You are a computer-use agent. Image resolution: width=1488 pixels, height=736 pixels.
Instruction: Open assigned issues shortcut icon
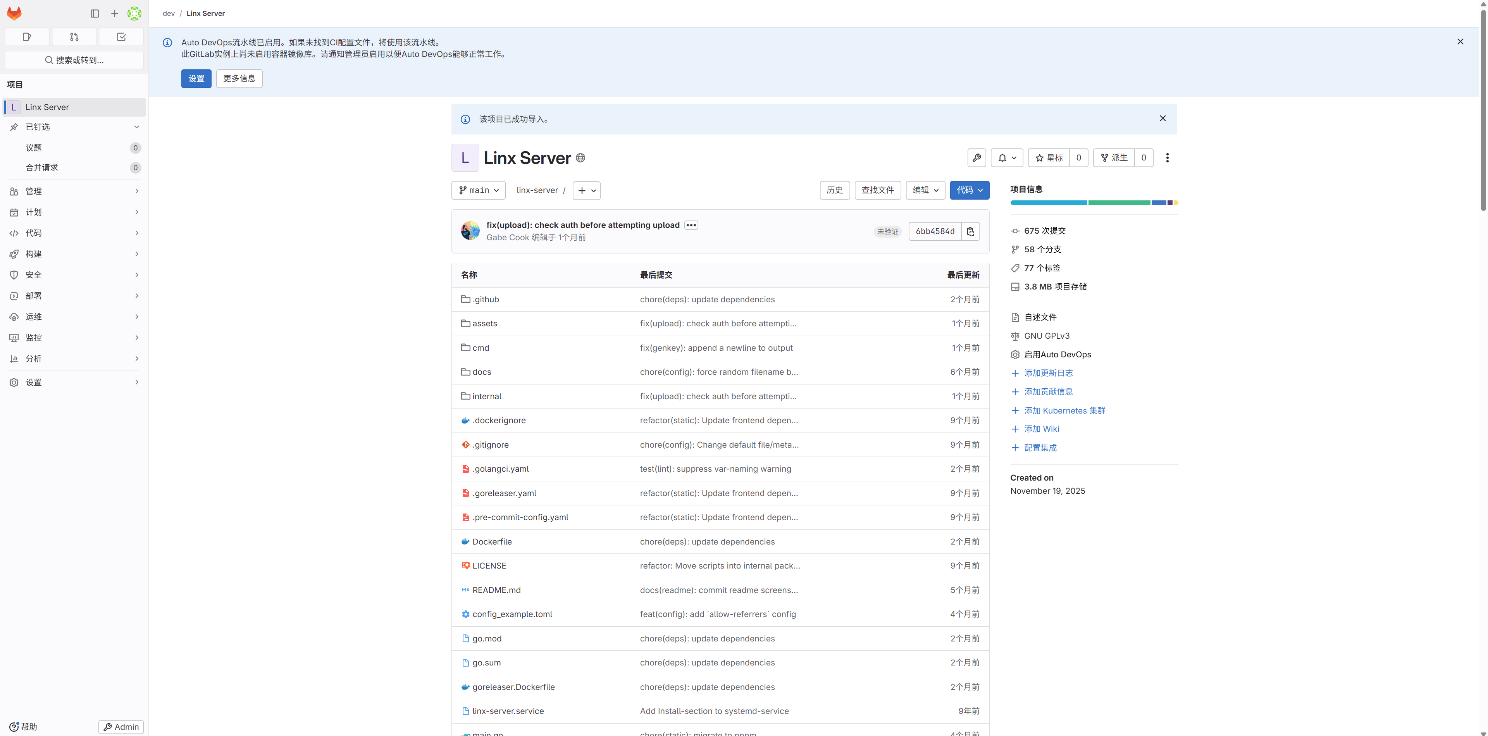pyautogui.click(x=27, y=37)
